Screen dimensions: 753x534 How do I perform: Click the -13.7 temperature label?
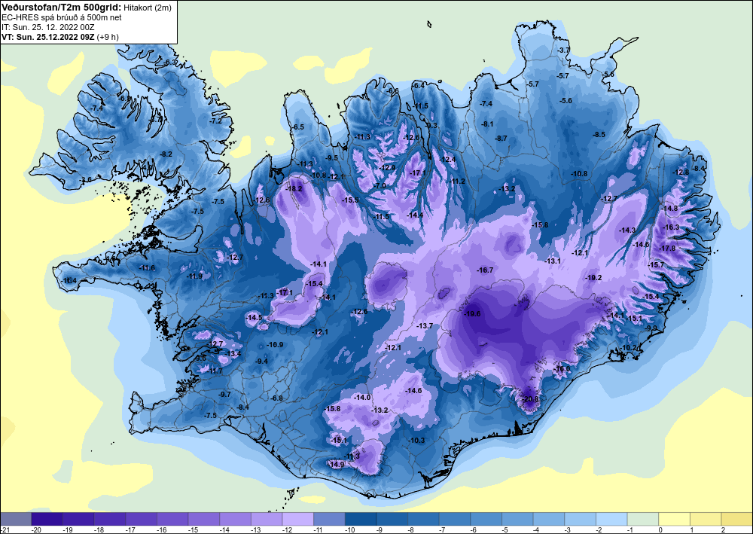tap(425, 325)
